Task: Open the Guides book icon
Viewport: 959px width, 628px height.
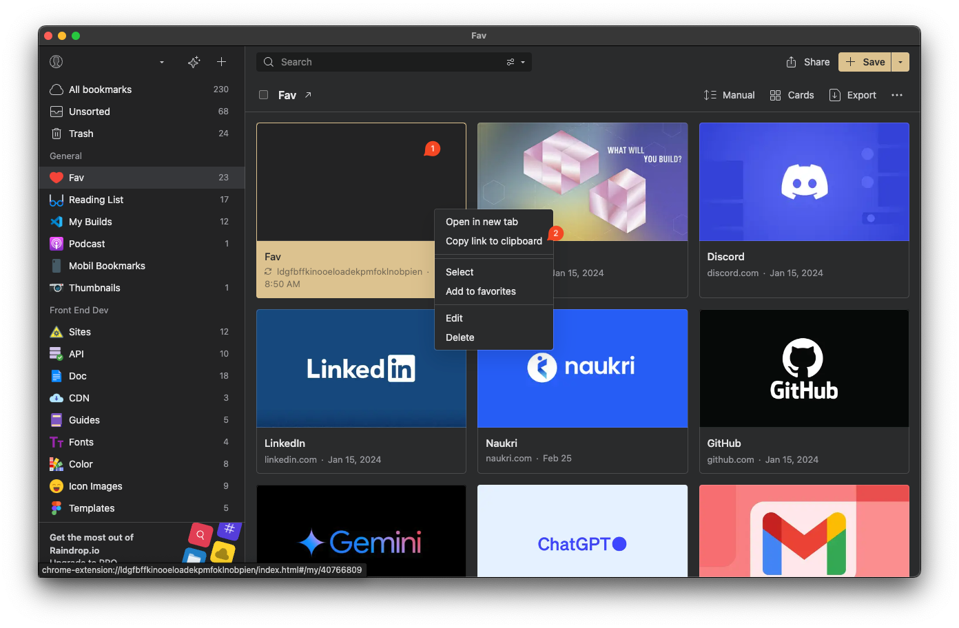Action: point(56,420)
